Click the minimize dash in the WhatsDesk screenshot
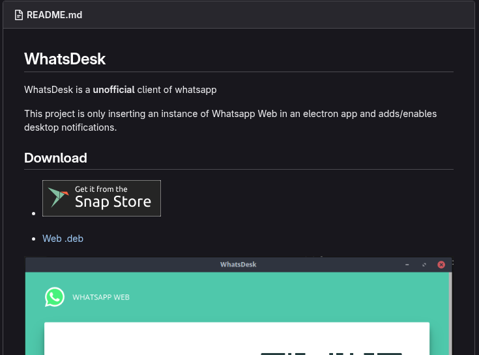This screenshot has width=479, height=355. pos(407,265)
